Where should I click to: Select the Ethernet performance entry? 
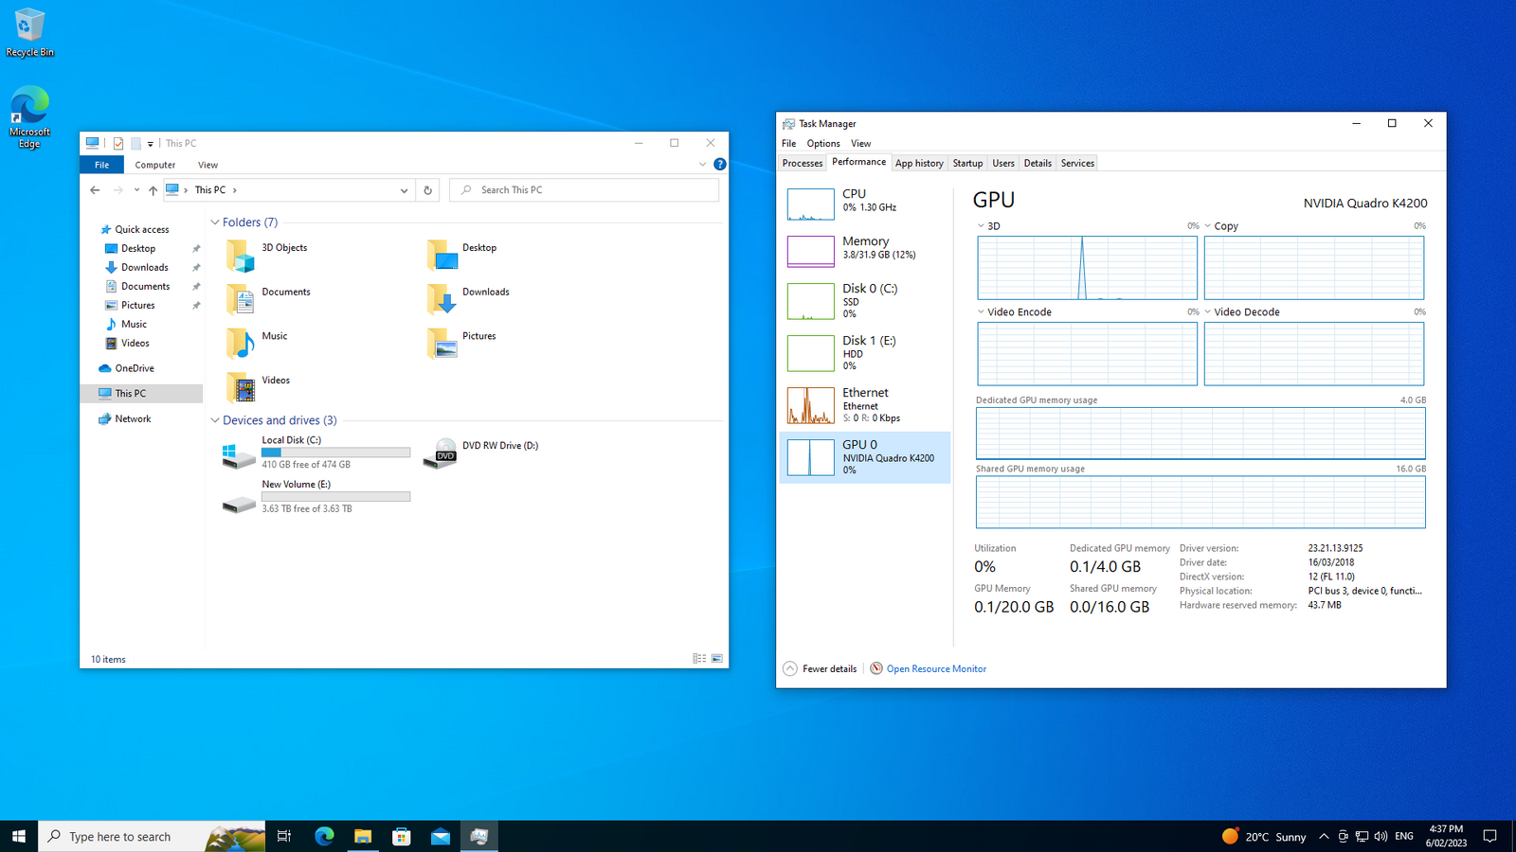[x=865, y=405]
